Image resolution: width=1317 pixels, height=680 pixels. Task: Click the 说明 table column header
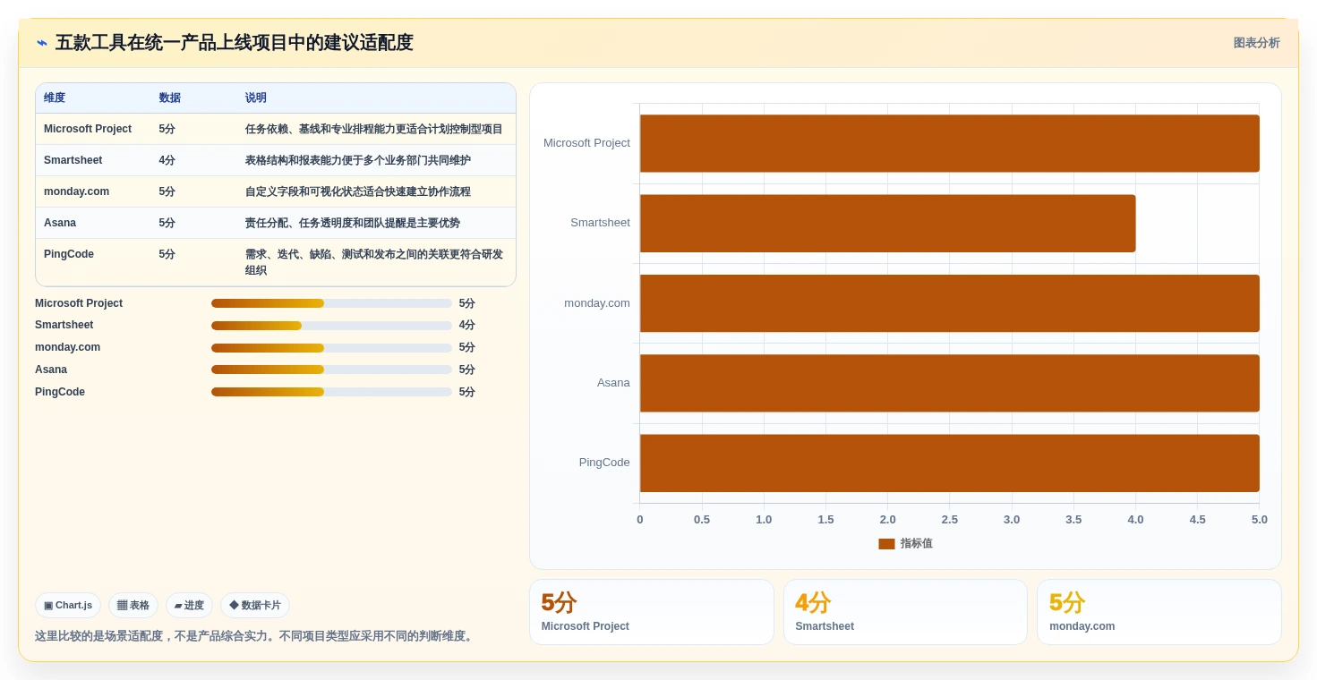point(256,98)
